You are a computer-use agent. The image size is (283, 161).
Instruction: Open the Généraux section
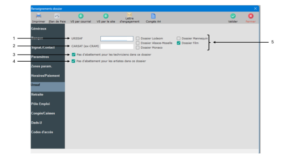48,29
